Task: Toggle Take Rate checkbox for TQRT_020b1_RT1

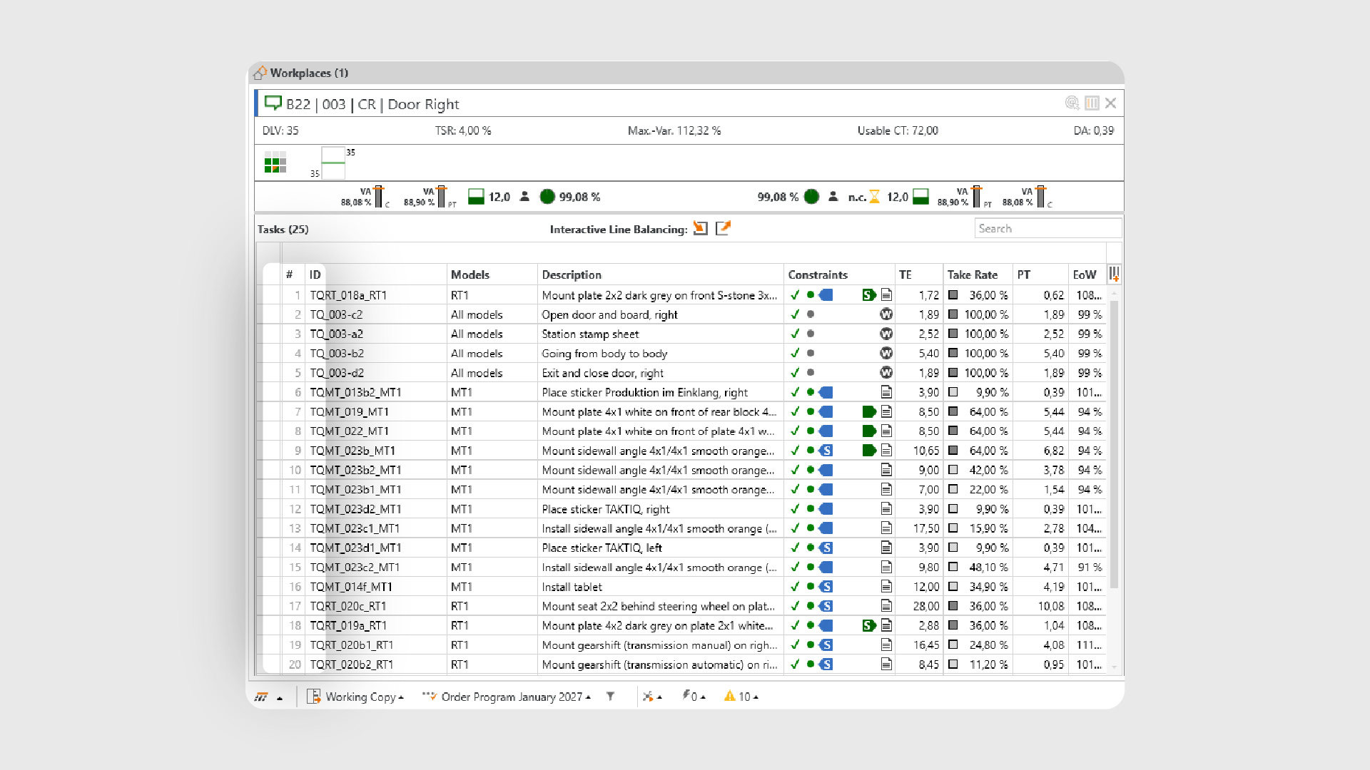Action: click(x=953, y=645)
